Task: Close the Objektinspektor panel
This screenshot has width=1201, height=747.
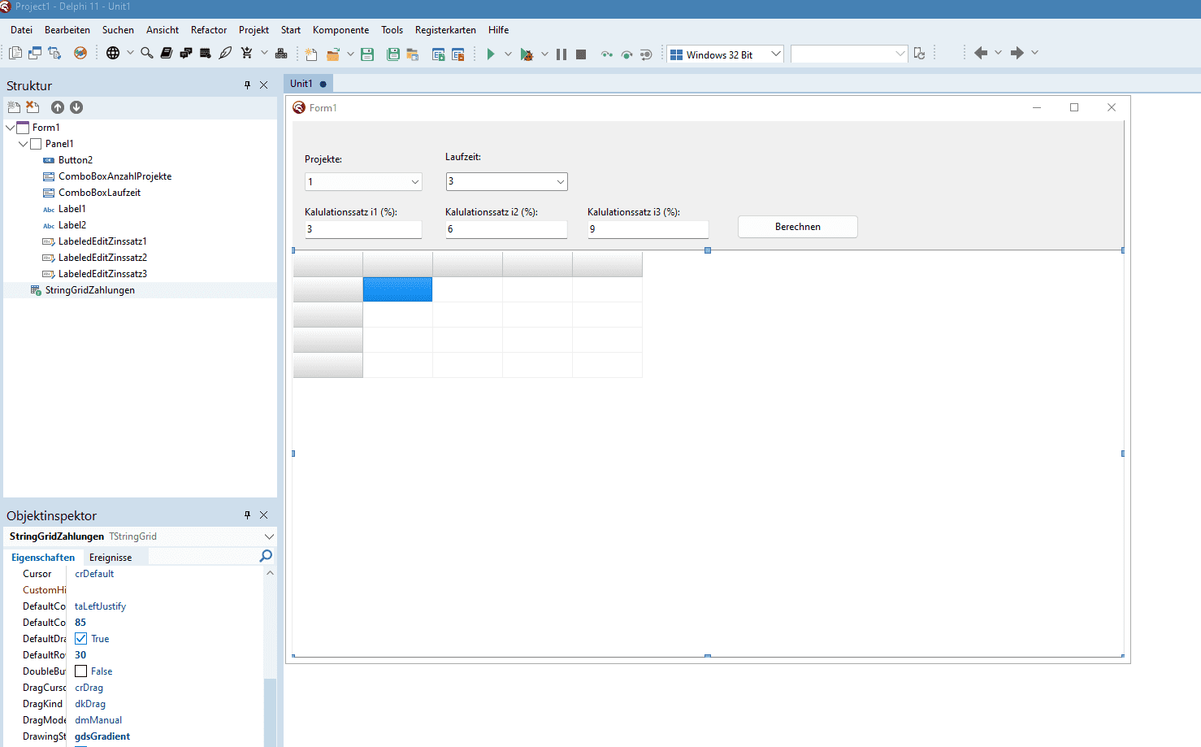Action: (264, 515)
